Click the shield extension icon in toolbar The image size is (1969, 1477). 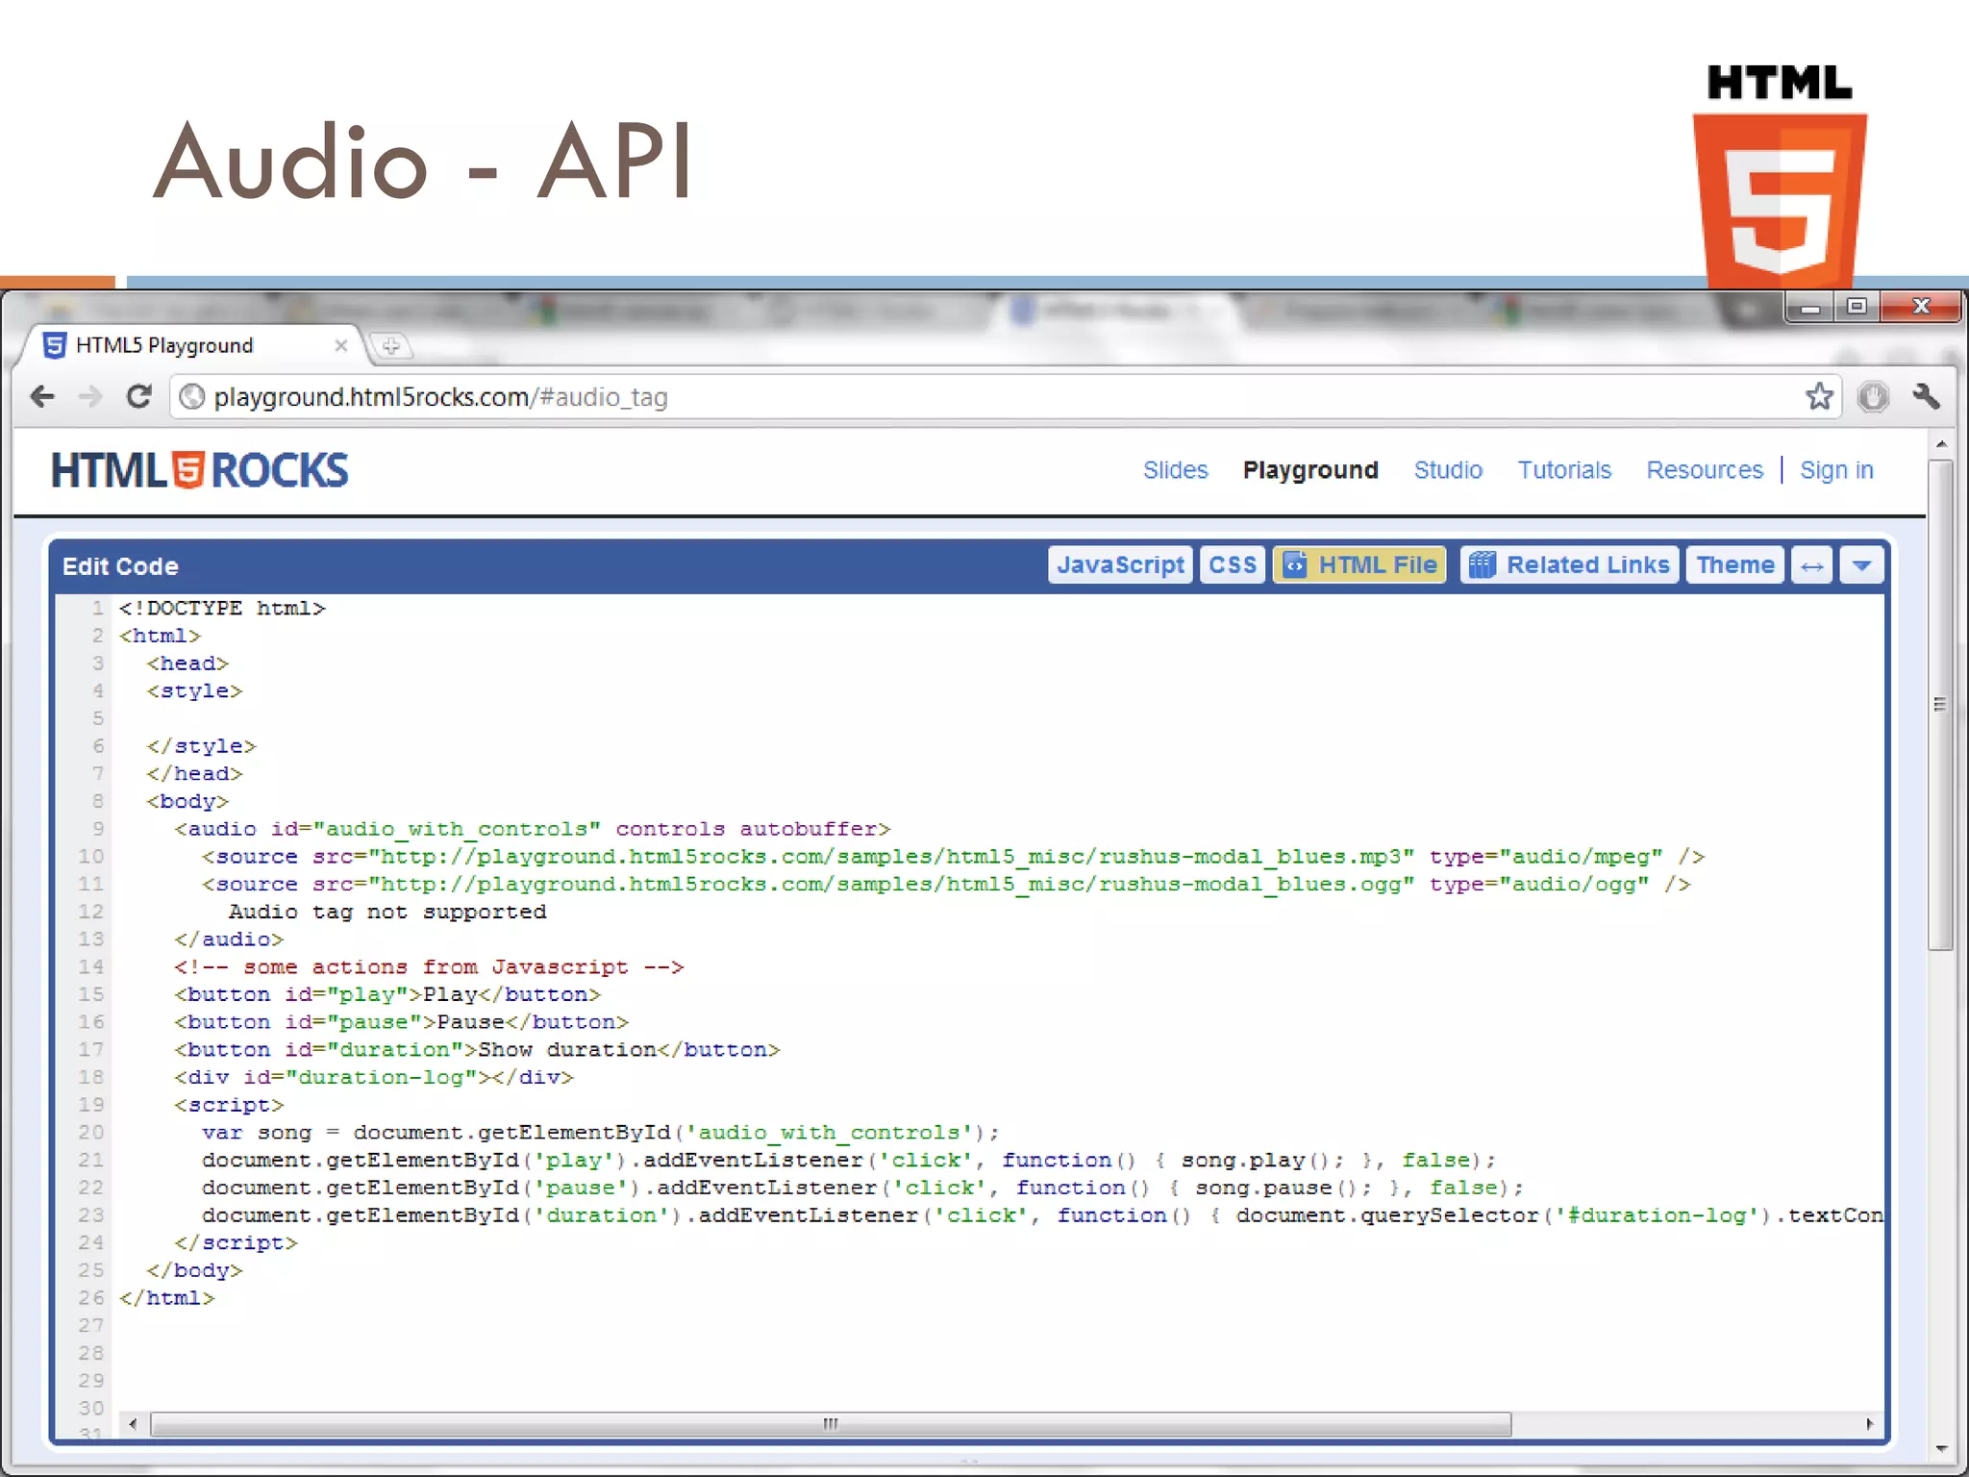[x=1873, y=396]
